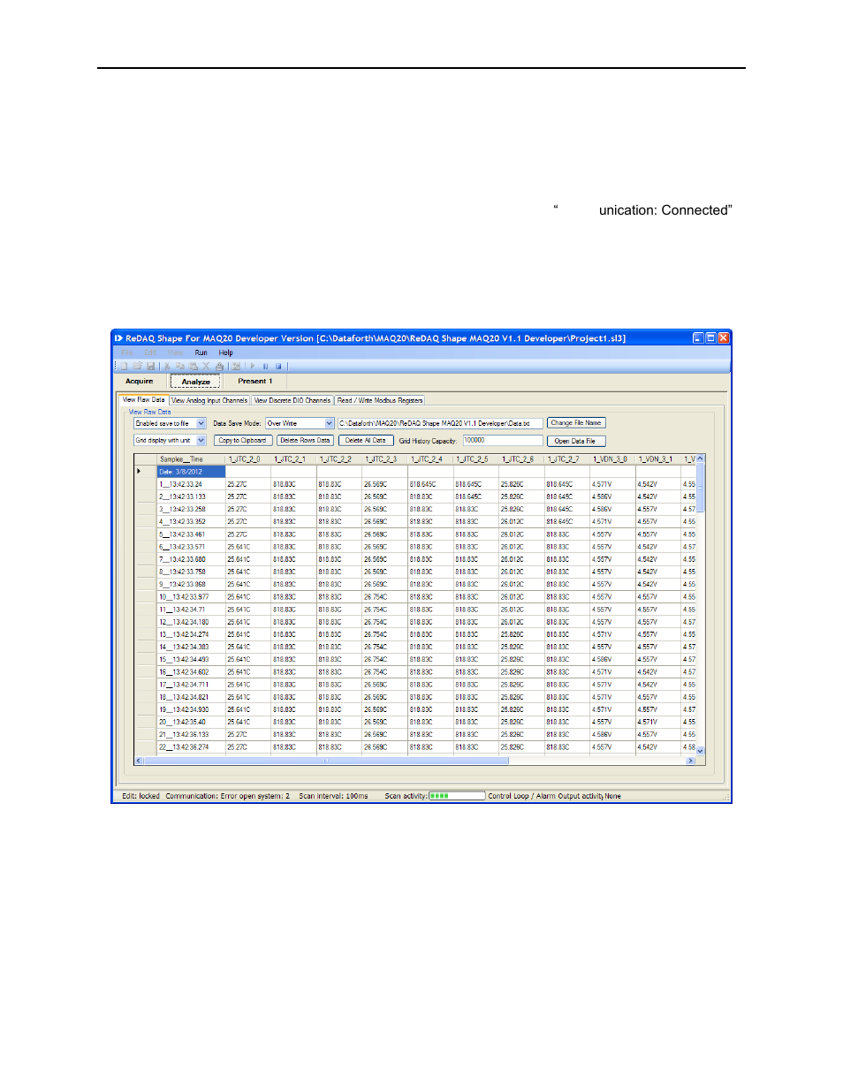The image size is (843, 1091).
Task: Click the Grid History Capacity field
Action: click(502, 440)
